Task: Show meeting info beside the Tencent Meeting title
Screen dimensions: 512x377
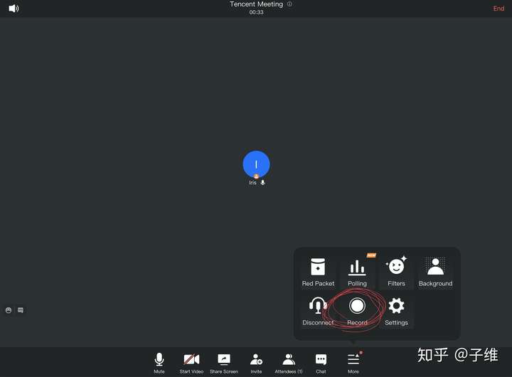Action: click(289, 4)
